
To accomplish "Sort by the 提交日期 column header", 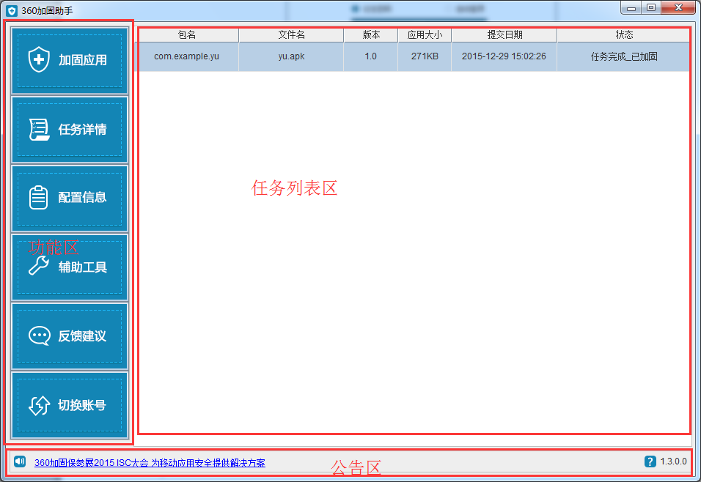I will [x=504, y=35].
